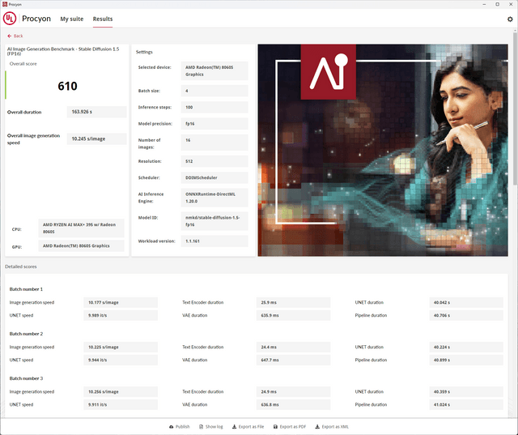Go back with the Back arrow
The width and height of the screenshot is (518, 435).
tap(15, 36)
